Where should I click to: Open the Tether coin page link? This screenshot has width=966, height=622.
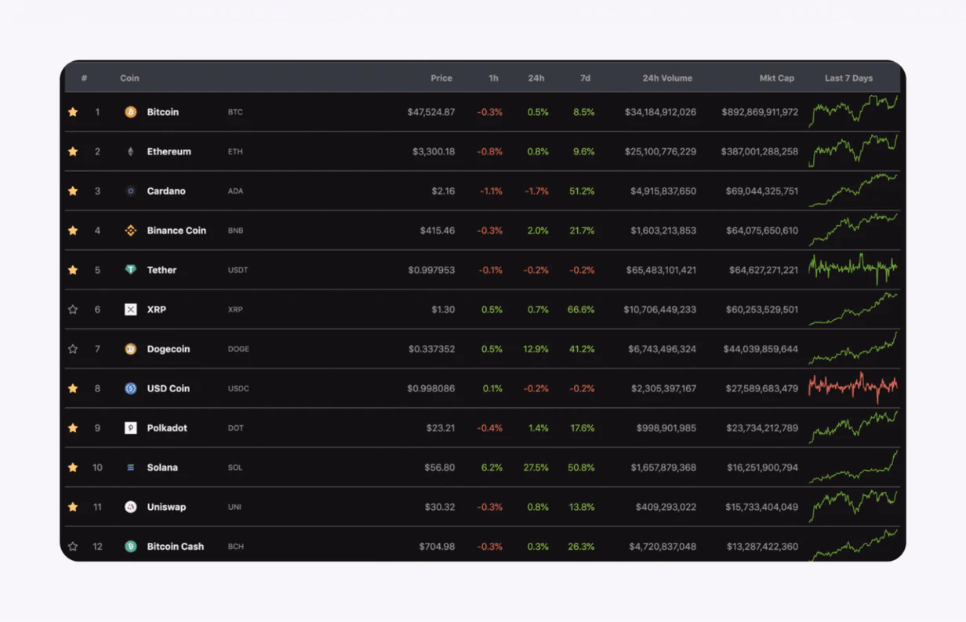pyautogui.click(x=162, y=270)
